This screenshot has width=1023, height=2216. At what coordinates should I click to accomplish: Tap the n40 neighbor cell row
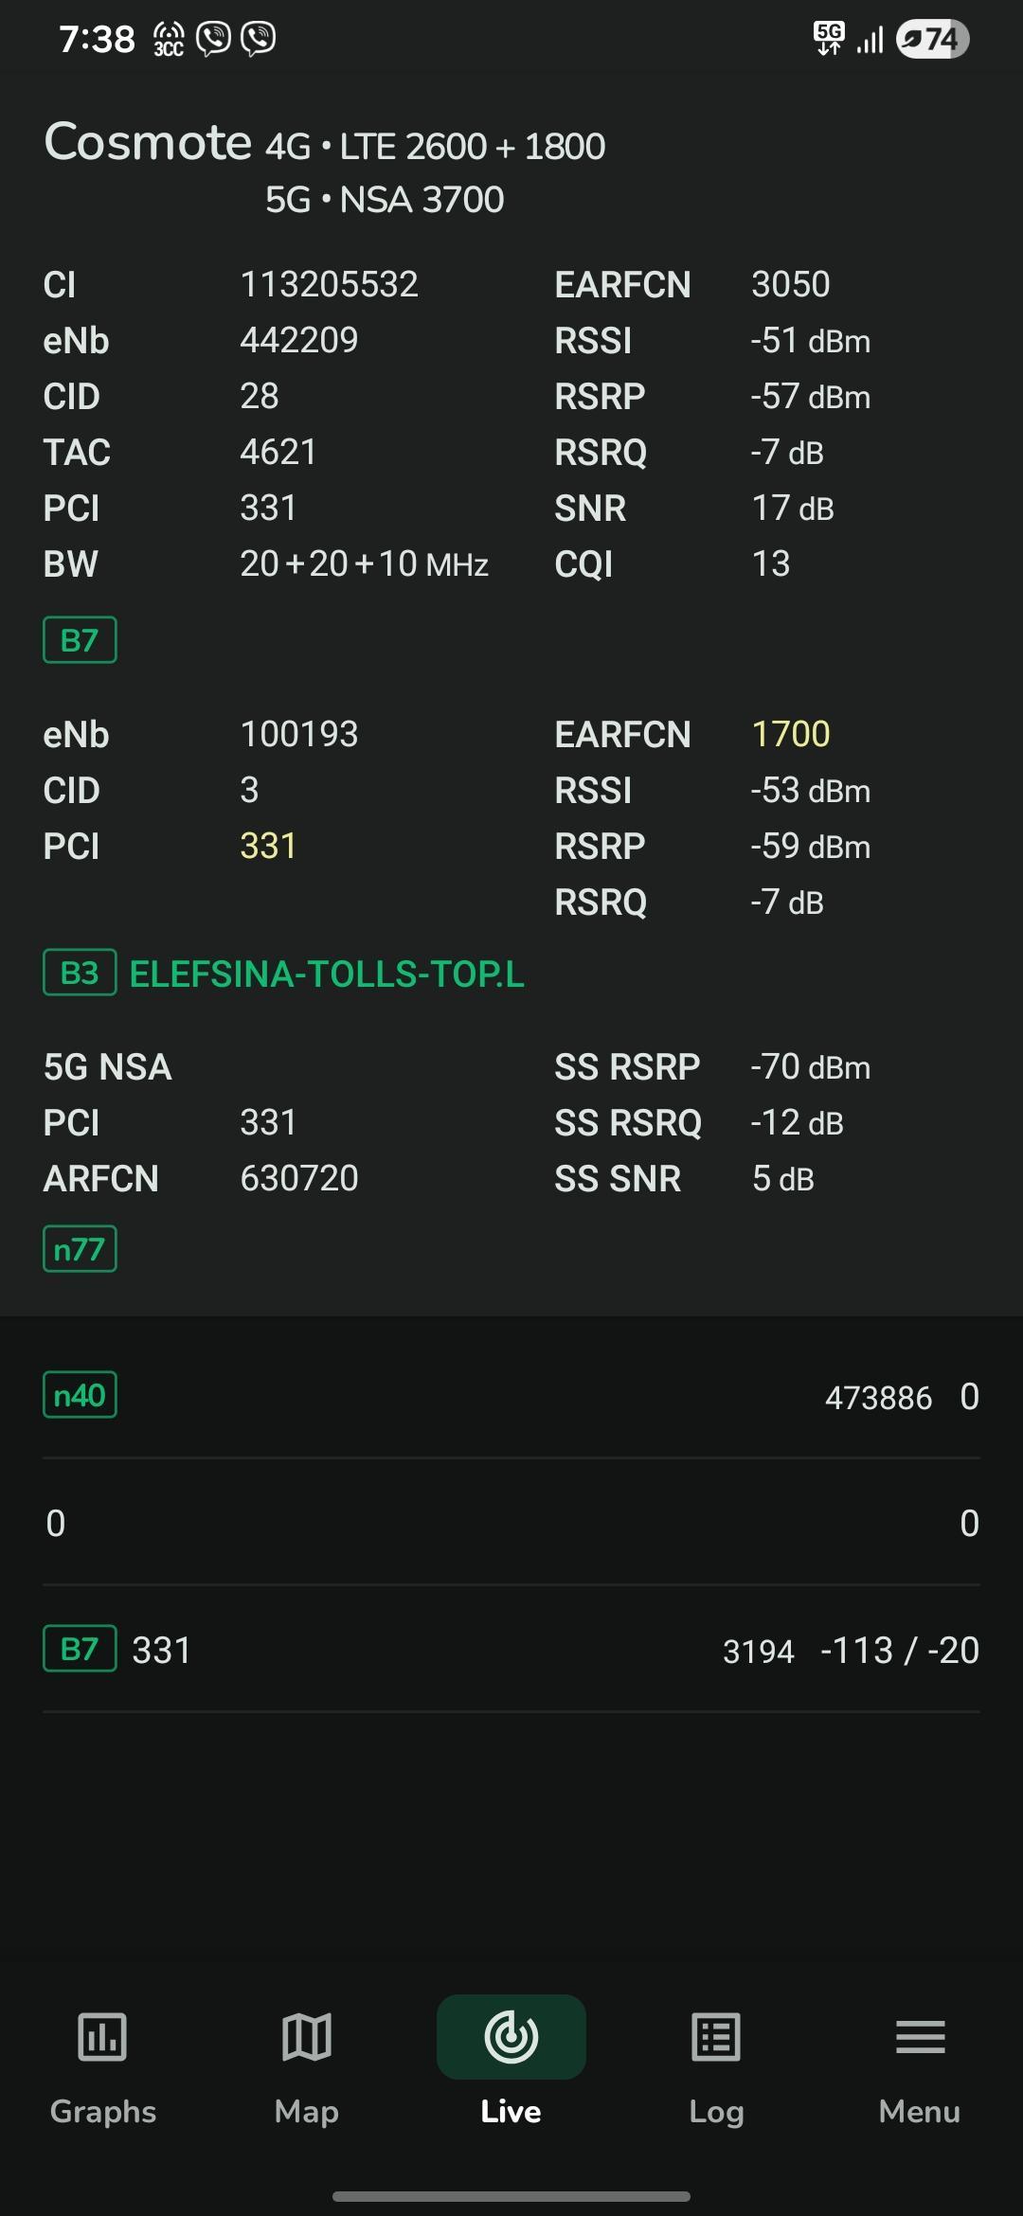(x=511, y=1396)
